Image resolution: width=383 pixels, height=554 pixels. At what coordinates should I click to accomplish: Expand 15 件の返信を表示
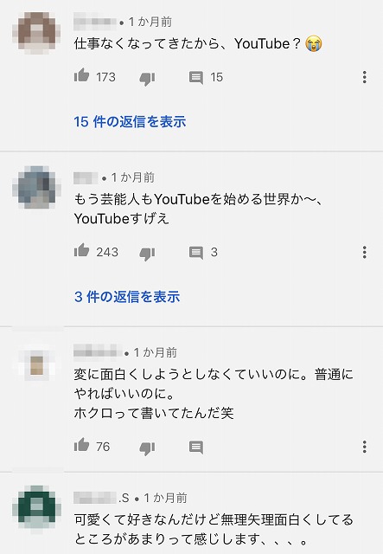click(x=130, y=121)
